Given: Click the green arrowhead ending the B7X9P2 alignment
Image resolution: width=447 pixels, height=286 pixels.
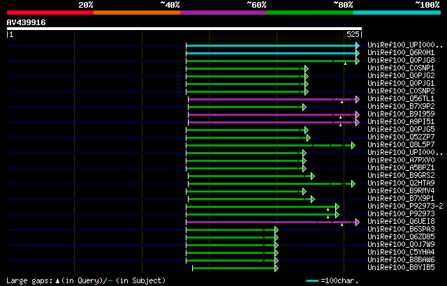Looking at the screenshot, I should (305, 107).
